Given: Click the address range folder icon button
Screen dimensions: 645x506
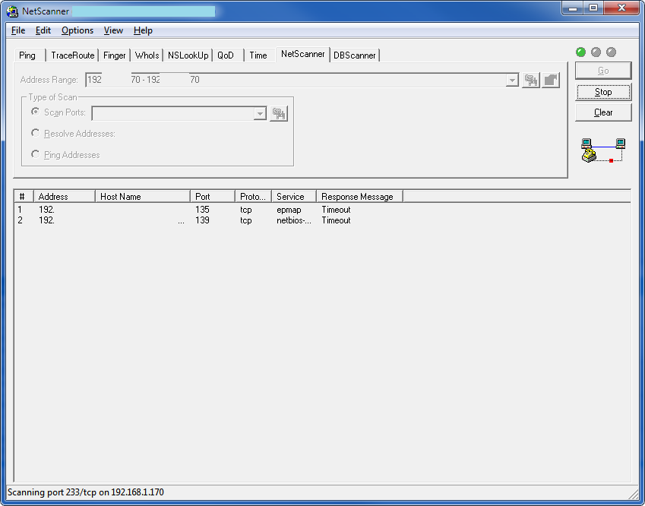Looking at the screenshot, I should [551, 80].
